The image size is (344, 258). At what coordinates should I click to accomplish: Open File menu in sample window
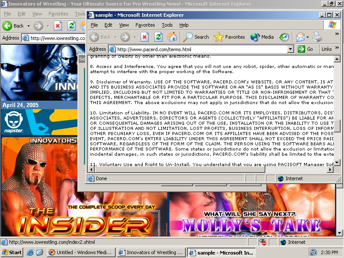pyautogui.click(x=94, y=25)
